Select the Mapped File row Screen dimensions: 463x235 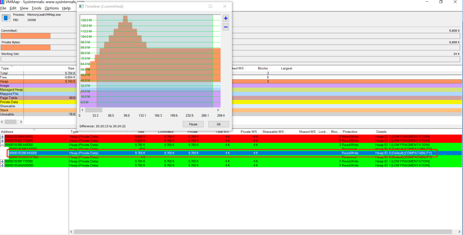231,93
